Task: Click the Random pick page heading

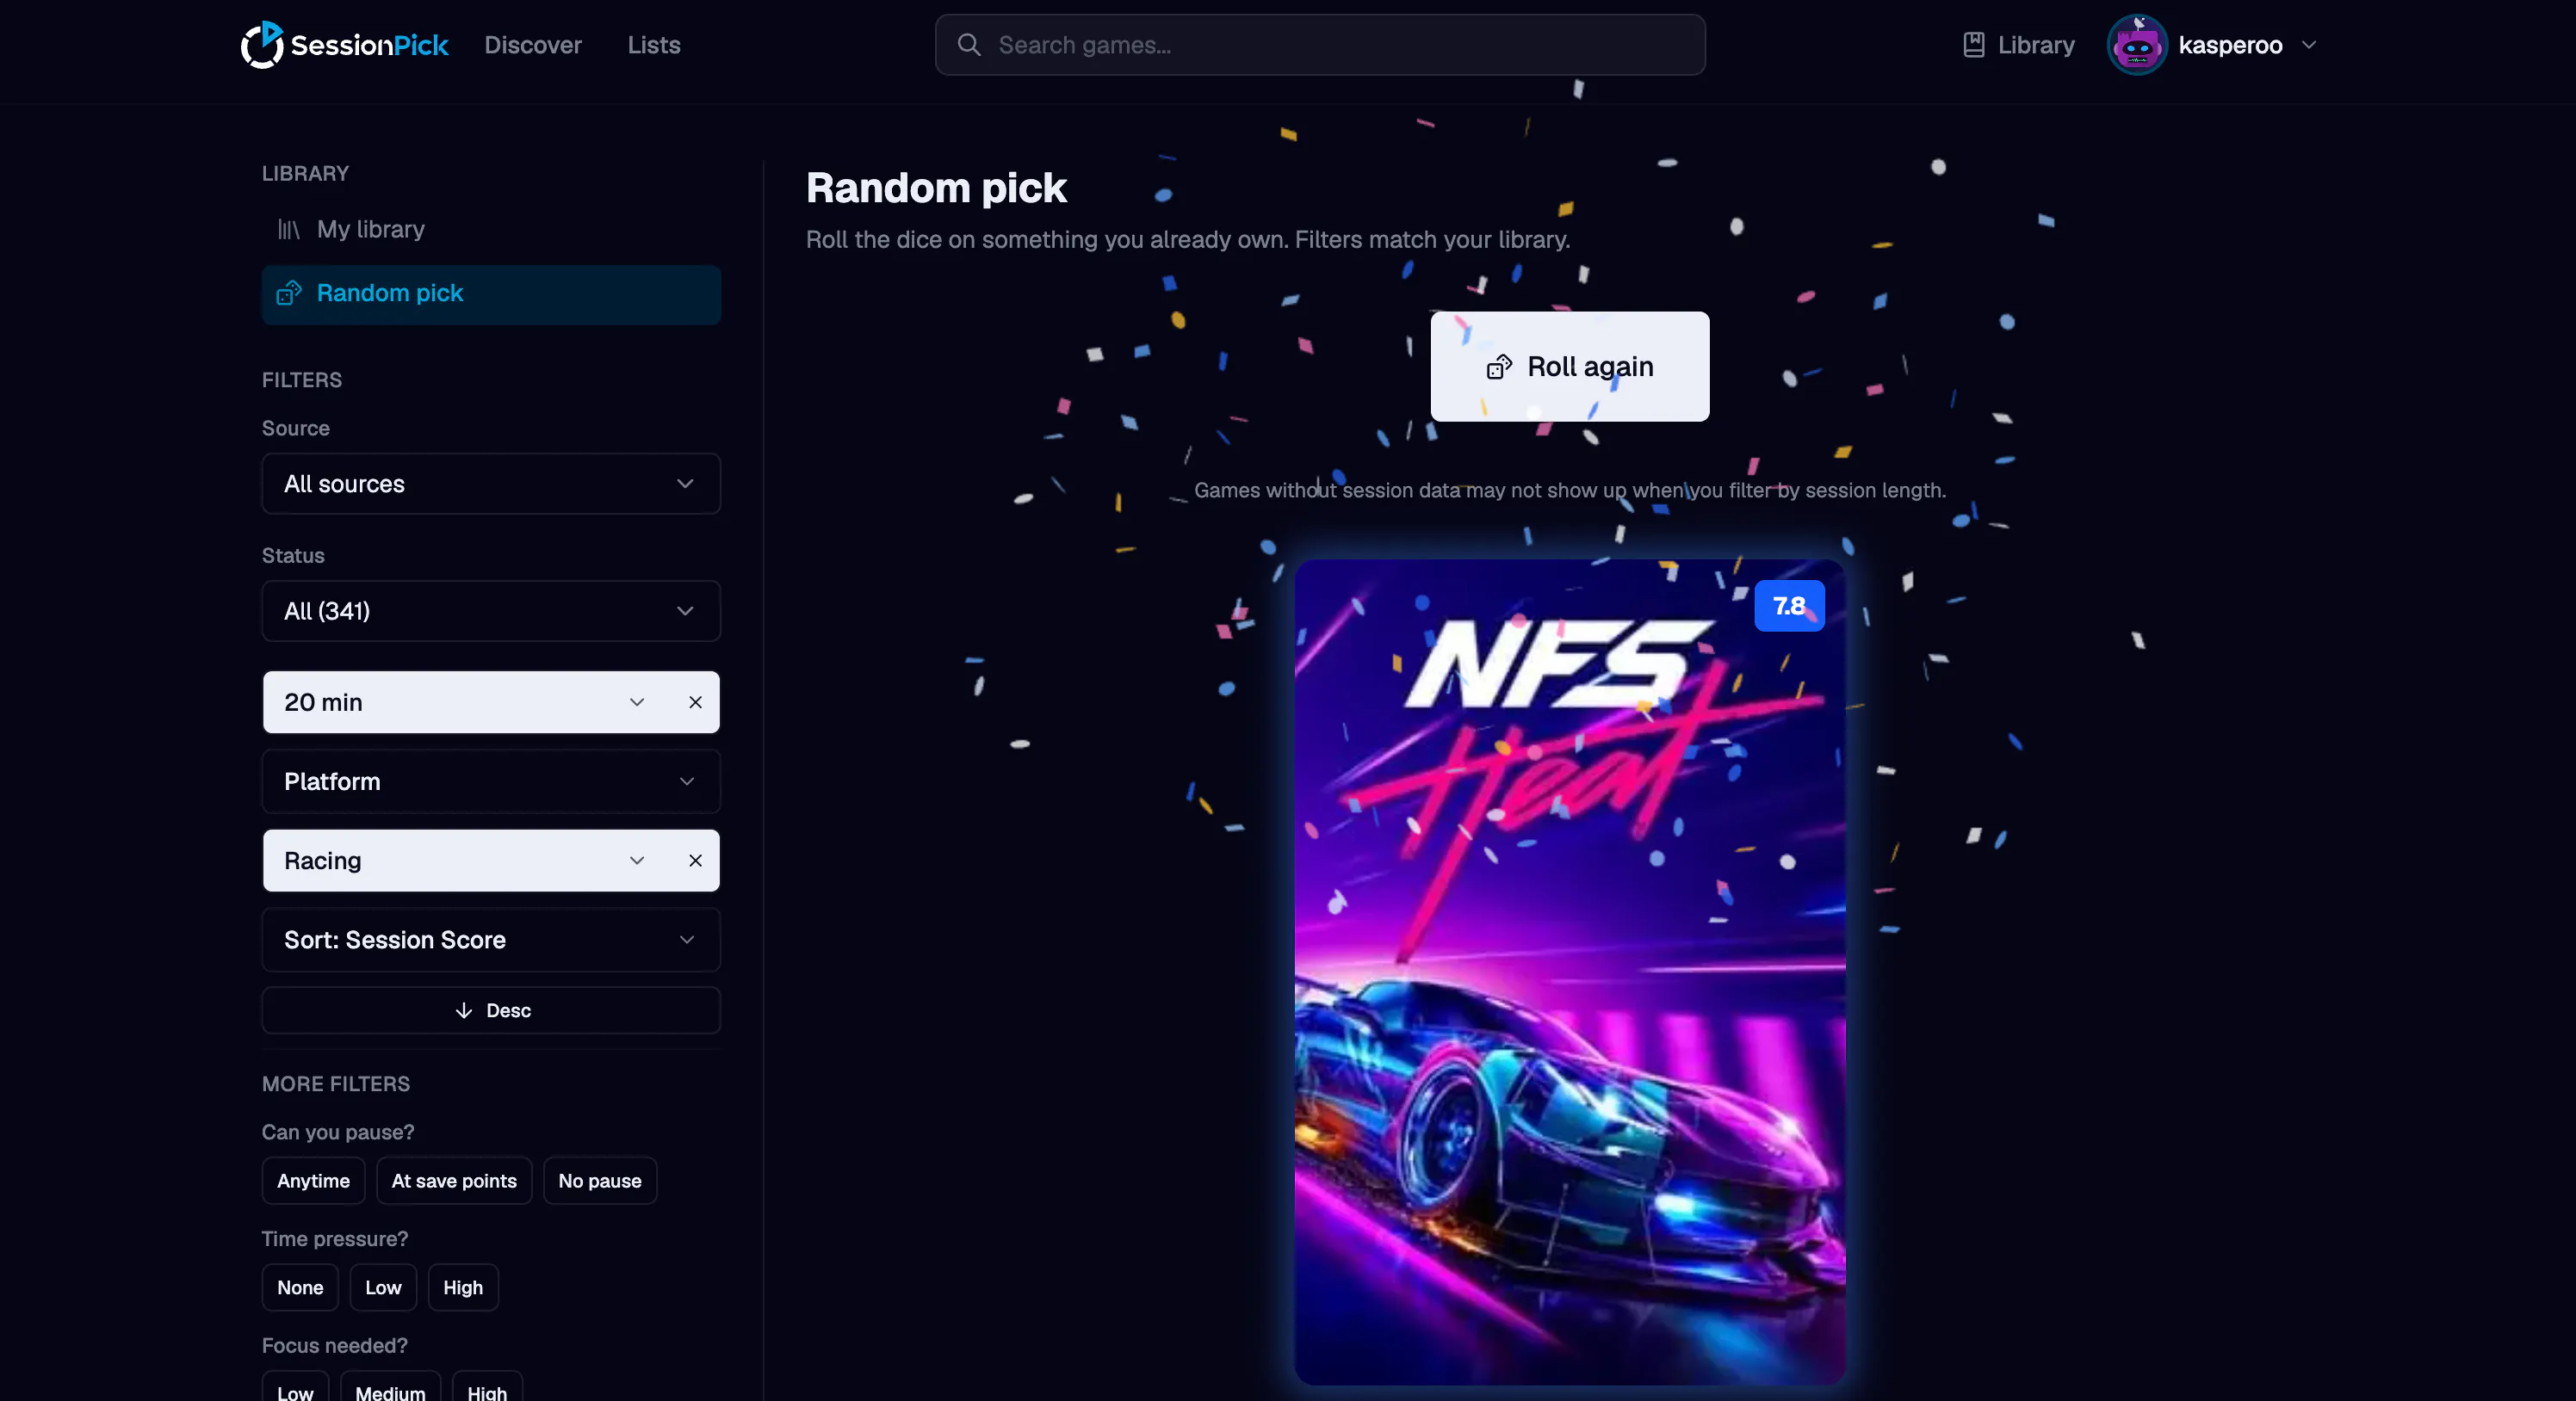Action: (936, 188)
